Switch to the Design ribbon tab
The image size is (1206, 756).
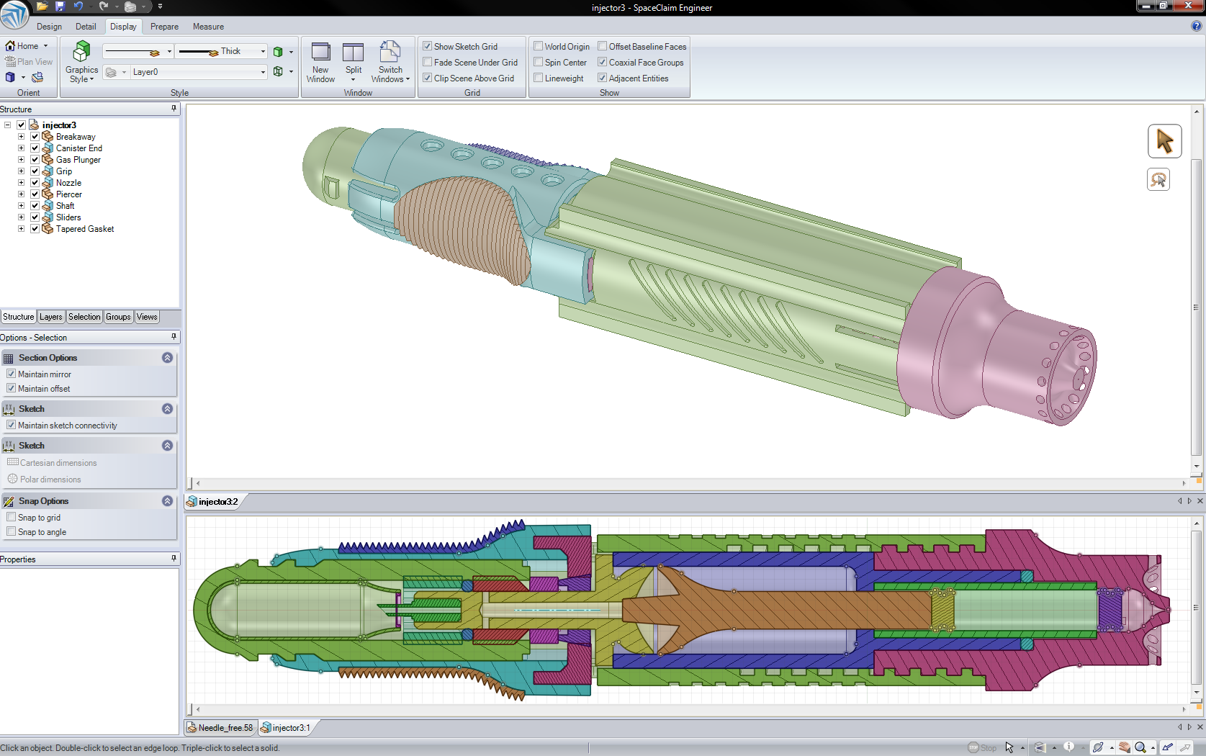[x=49, y=27]
